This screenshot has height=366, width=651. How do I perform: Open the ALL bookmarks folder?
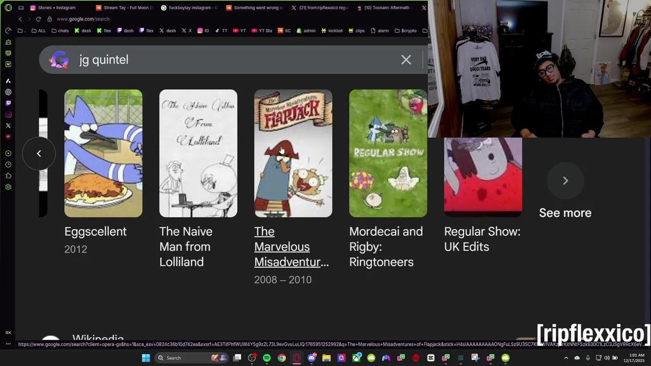(38, 30)
